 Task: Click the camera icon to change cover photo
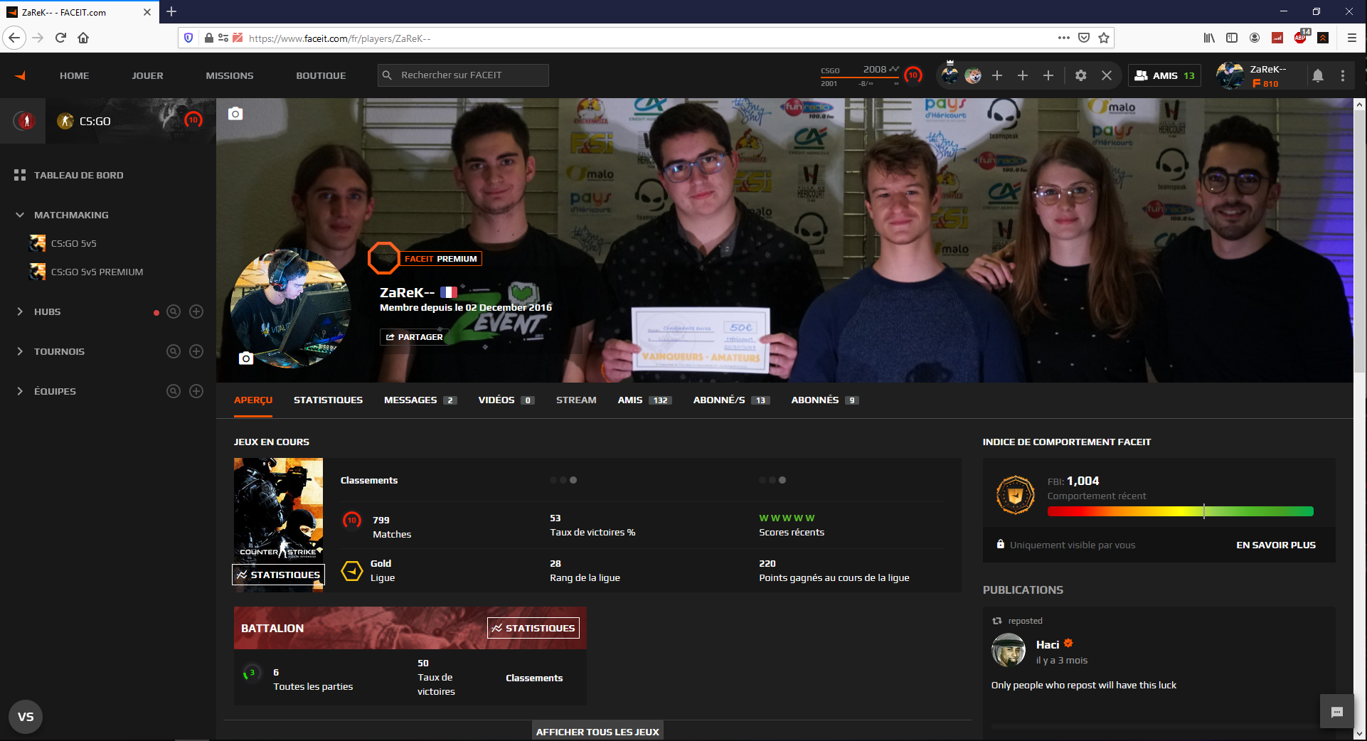click(x=235, y=114)
